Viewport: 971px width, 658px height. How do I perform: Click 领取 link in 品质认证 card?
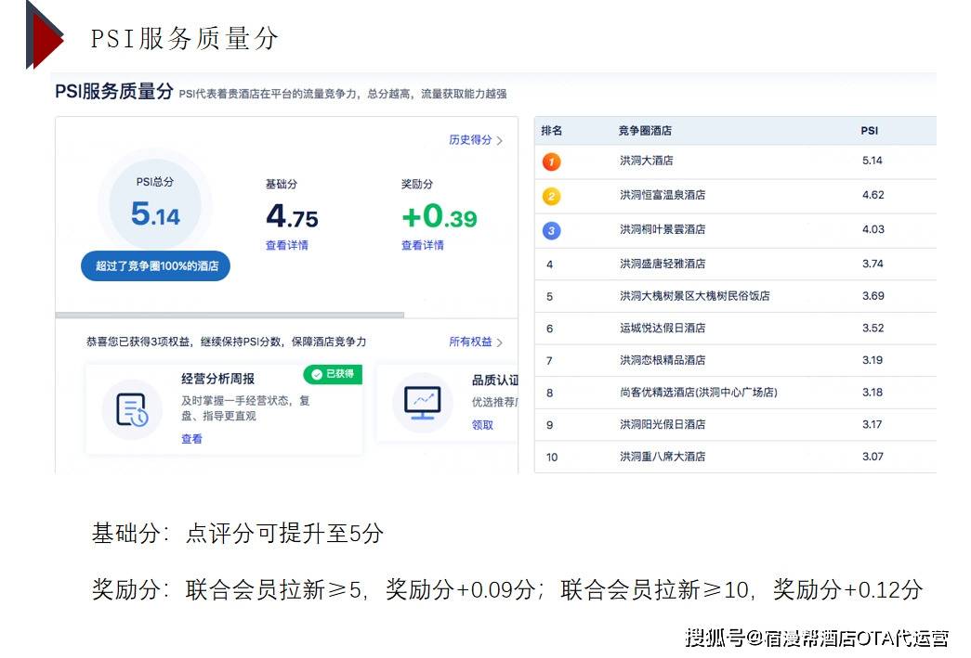(482, 425)
